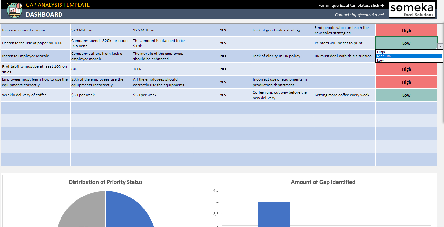Select YES in the annual revenue row

pyautogui.click(x=223, y=30)
